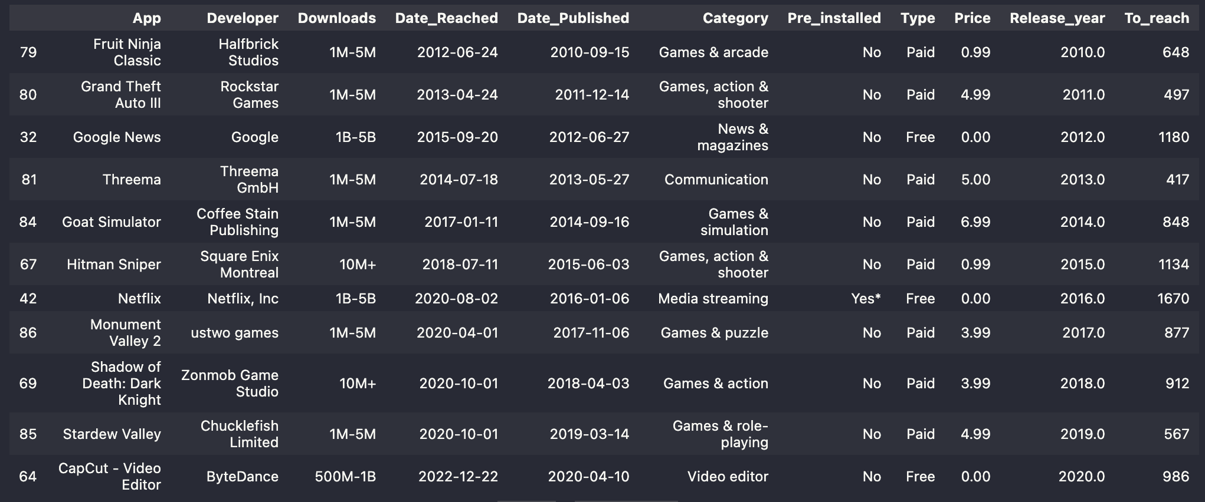The height and width of the screenshot is (502, 1205).
Task: Click the Pre_installed column header
Action: [x=834, y=18]
